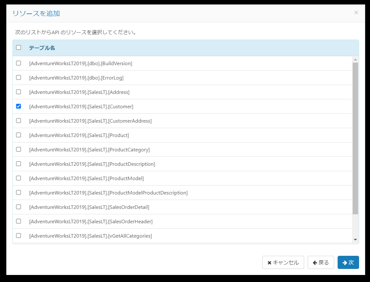Check the vGetAllCategories checkbox
This screenshot has width=370, height=282.
pos(19,236)
